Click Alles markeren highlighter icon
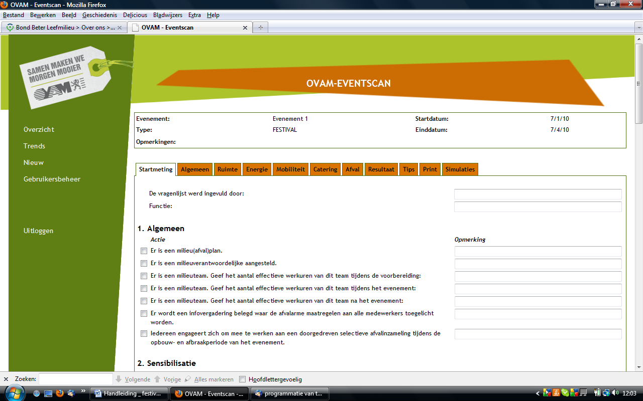 tap(188, 379)
